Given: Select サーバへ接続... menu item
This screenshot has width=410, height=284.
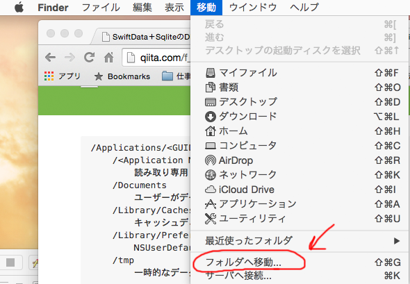Looking at the screenshot, I should point(300,276).
